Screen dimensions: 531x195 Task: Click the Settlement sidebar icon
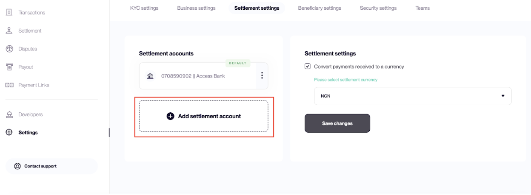click(9, 31)
